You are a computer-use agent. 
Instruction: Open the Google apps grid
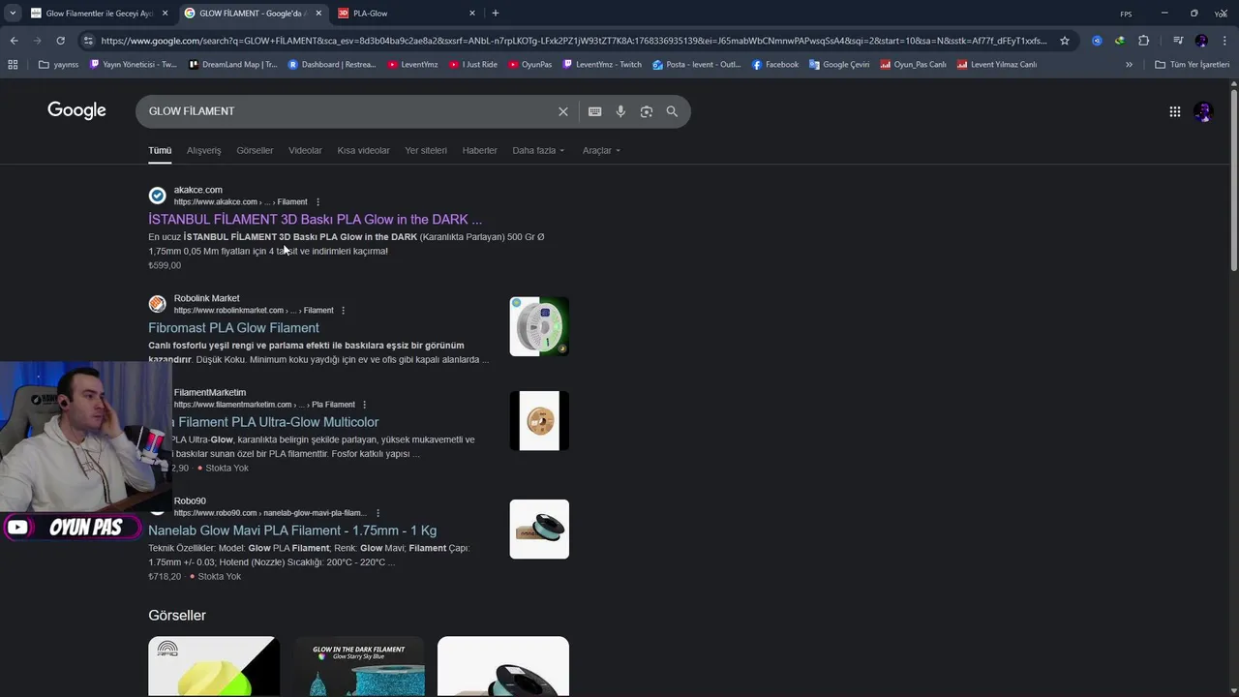(x=1174, y=111)
